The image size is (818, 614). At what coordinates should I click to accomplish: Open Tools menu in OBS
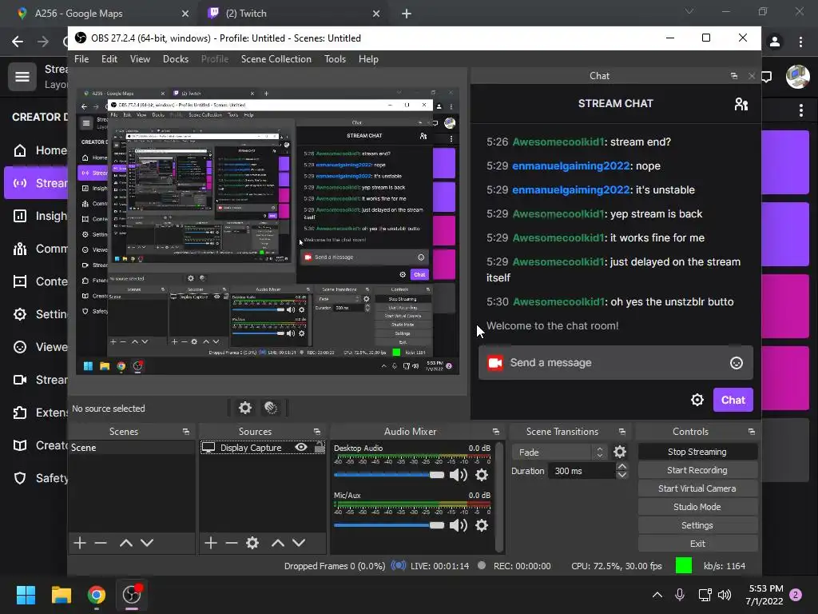tap(335, 59)
